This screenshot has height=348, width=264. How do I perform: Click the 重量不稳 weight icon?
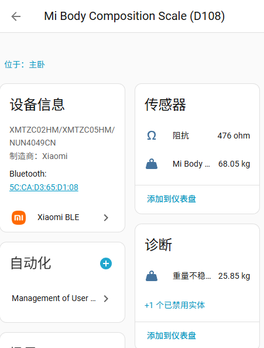point(152,276)
